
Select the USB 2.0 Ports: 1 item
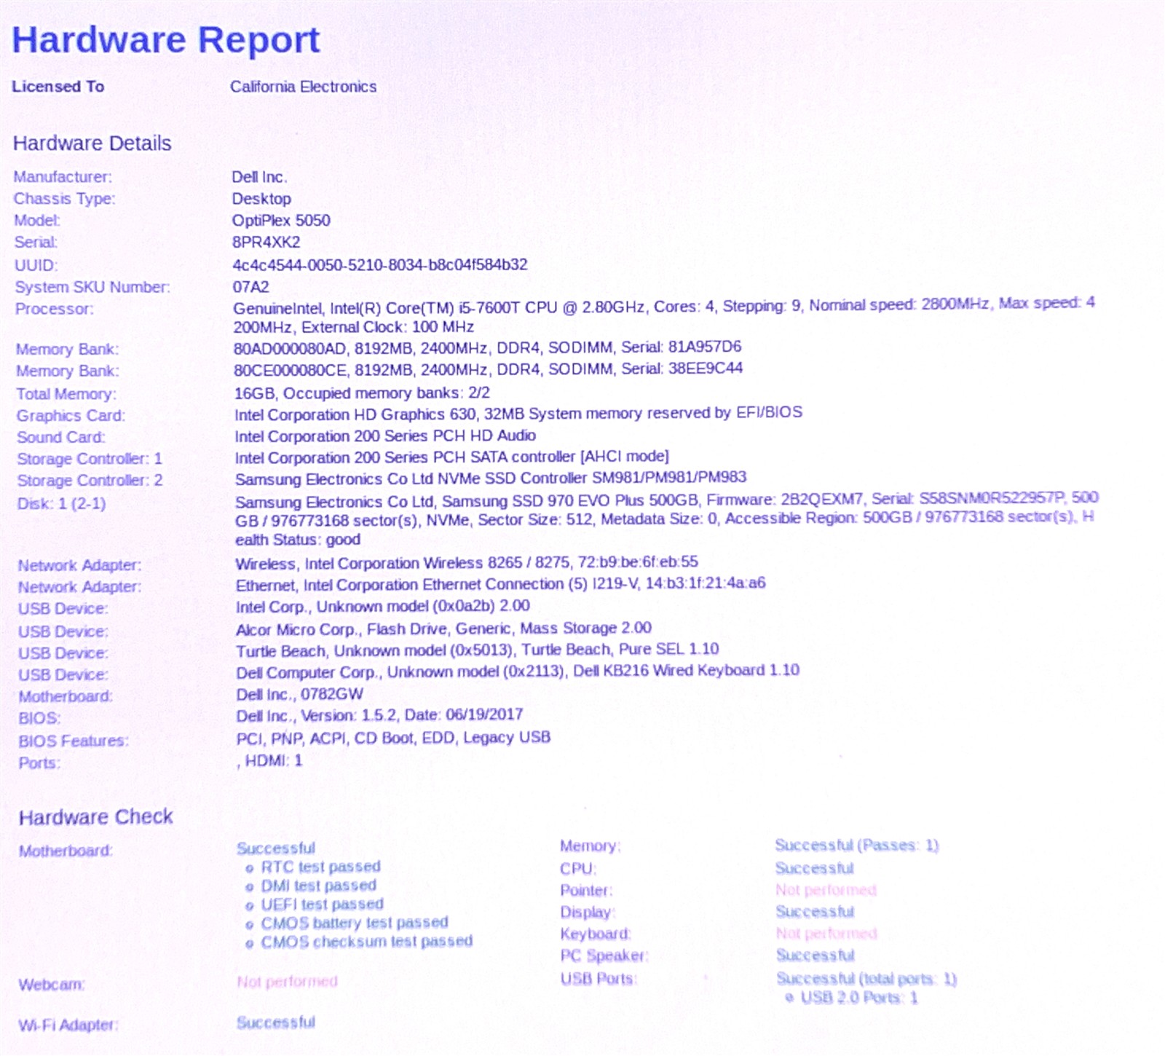pyautogui.click(x=859, y=998)
